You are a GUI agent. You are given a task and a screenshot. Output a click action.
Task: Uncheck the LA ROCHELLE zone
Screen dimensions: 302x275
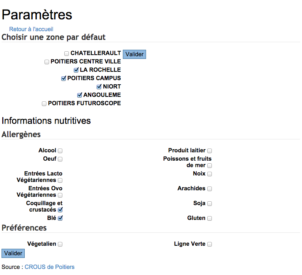(x=76, y=70)
